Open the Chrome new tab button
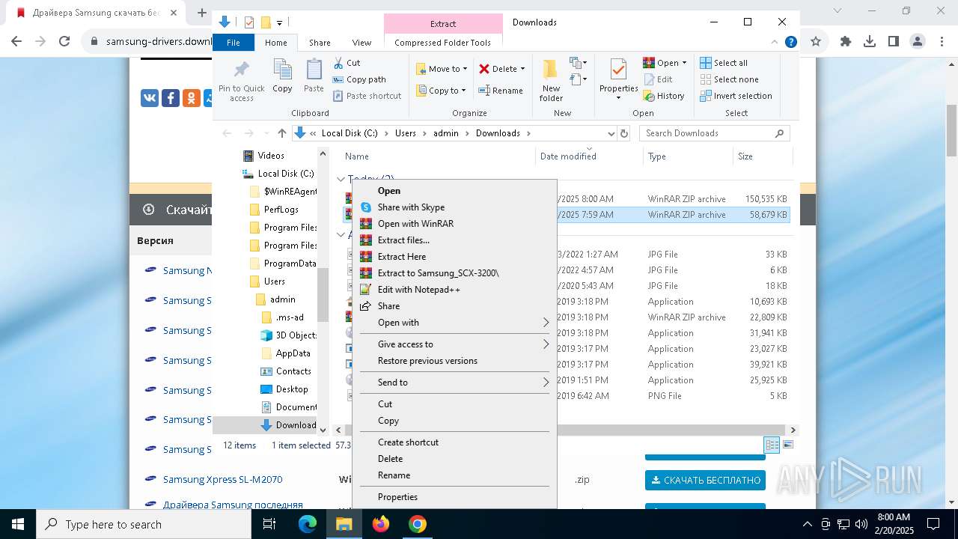This screenshot has width=958, height=539. pyautogui.click(x=202, y=13)
